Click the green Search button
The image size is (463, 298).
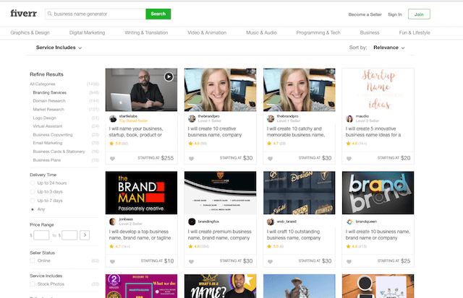click(158, 14)
